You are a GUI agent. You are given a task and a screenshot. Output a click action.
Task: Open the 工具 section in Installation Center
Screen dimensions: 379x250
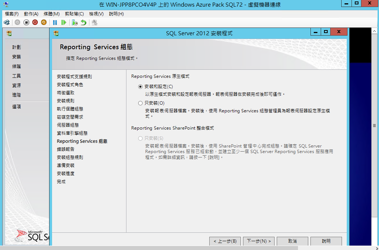click(x=16, y=76)
